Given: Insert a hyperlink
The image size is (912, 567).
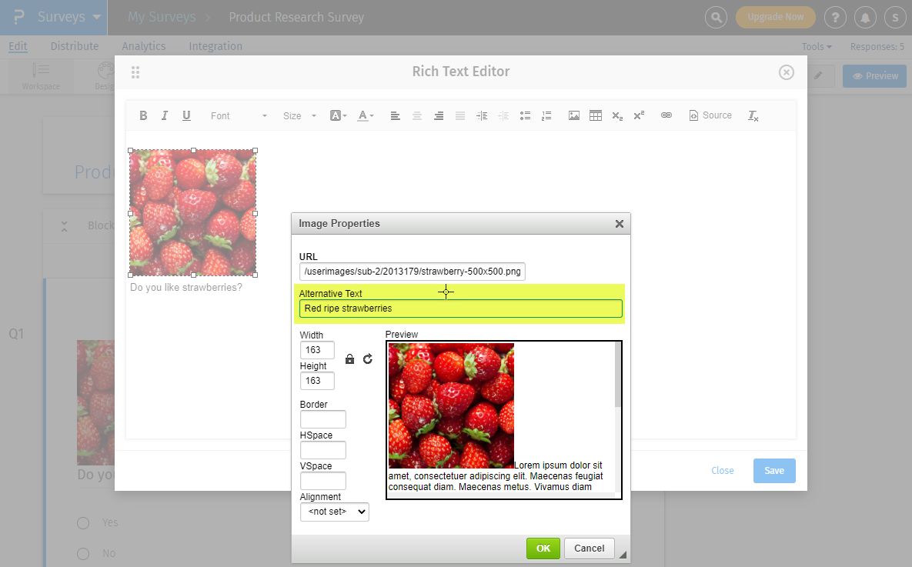Looking at the screenshot, I should coord(666,115).
